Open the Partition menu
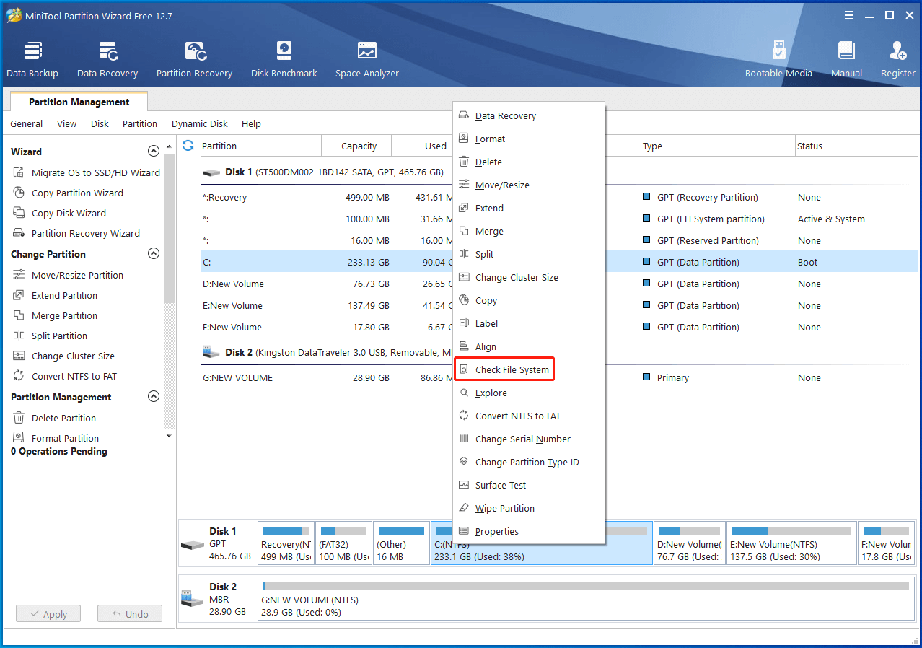The width and height of the screenshot is (922, 648). pyautogui.click(x=140, y=123)
